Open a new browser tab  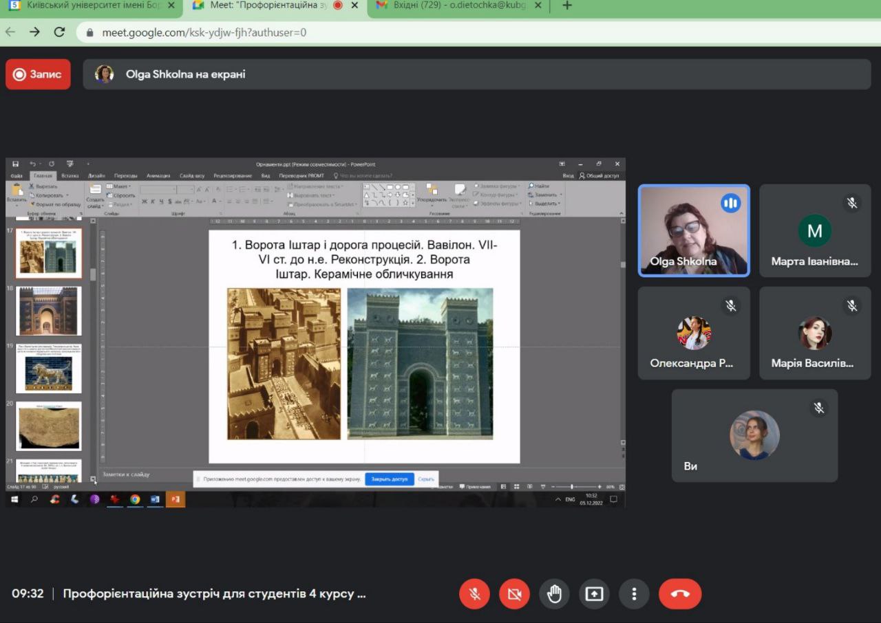tap(567, 6)
